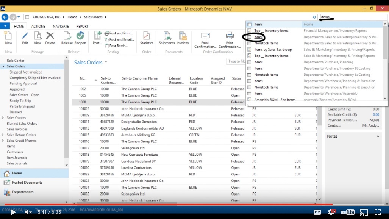Open Departments navigation button

pyautogui.click(x=34, y=192)
